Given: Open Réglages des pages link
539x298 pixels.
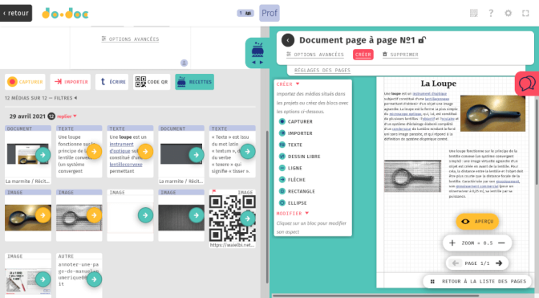Looking at the screenshot, I should click(322, 70).
